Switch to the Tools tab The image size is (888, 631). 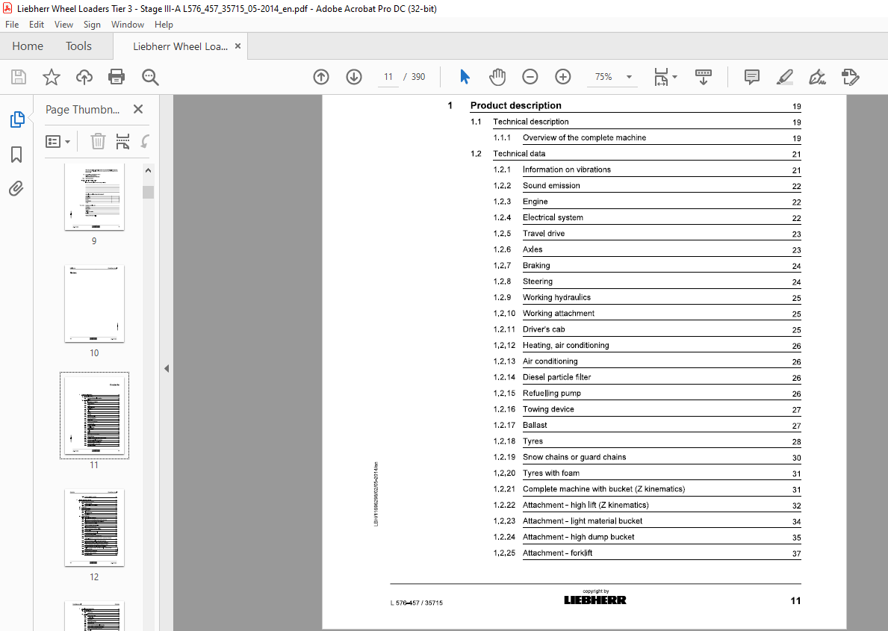pyautogui.click(x=78, y=46)
